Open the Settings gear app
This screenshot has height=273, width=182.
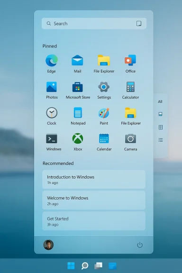pyautogui.click(x=104, y=87)
